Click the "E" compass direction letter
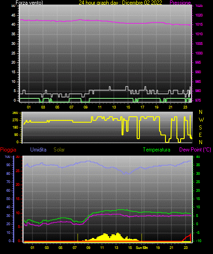This screenshot has width=213, height=254. point(200,135)
